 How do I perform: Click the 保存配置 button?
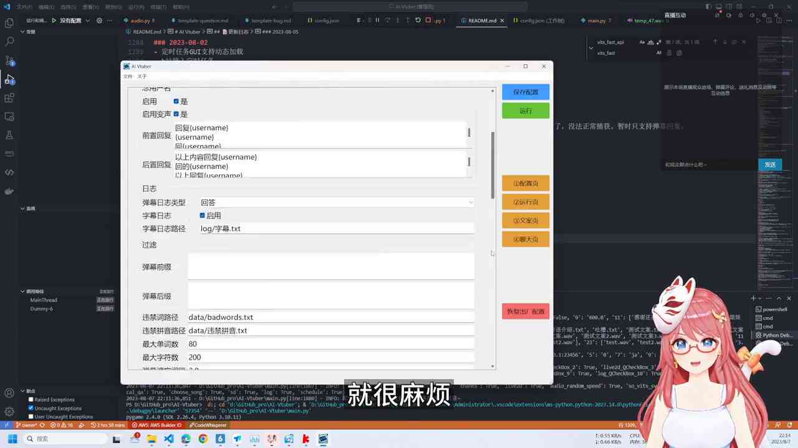526,92
